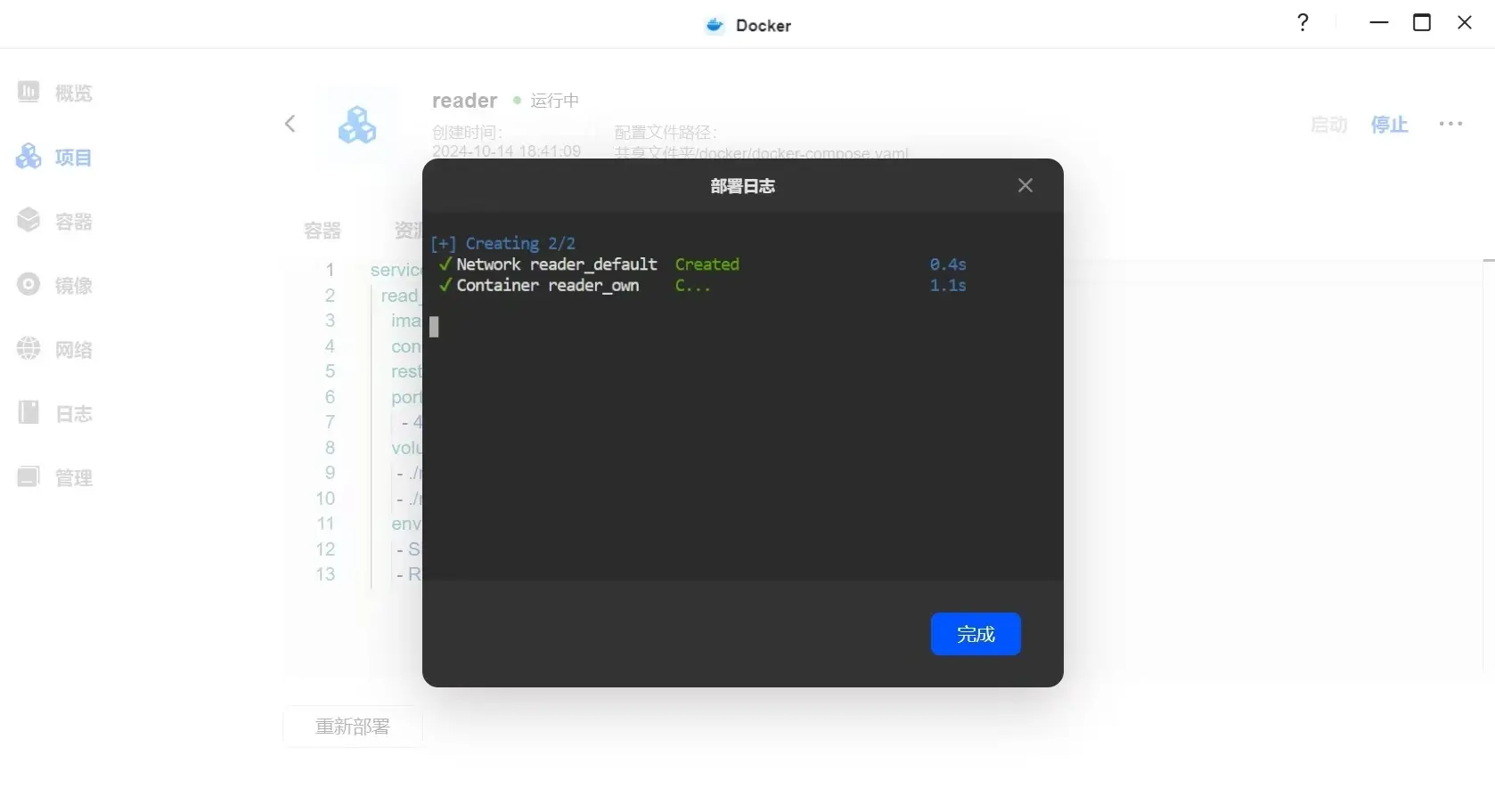Click the Image (镜像) disc icon
The width and height of the screenshot is (1495, 788).
[29, 285]
